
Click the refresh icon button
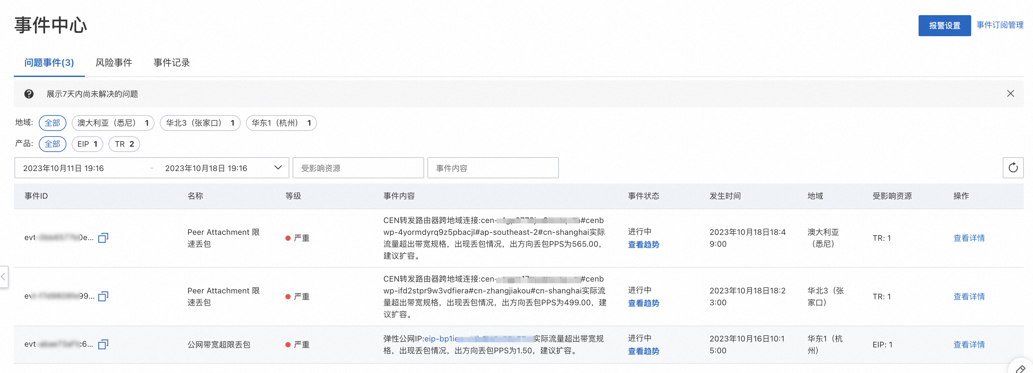click(1013, 168)
